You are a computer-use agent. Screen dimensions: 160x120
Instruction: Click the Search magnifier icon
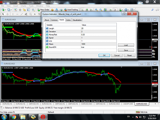pyautogui.click(x=153, y=10)
